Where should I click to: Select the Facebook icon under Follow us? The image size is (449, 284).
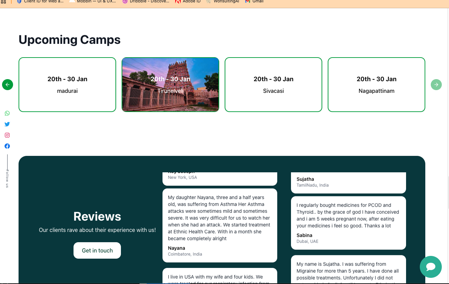pyautogui.click(x=7, y=146)
